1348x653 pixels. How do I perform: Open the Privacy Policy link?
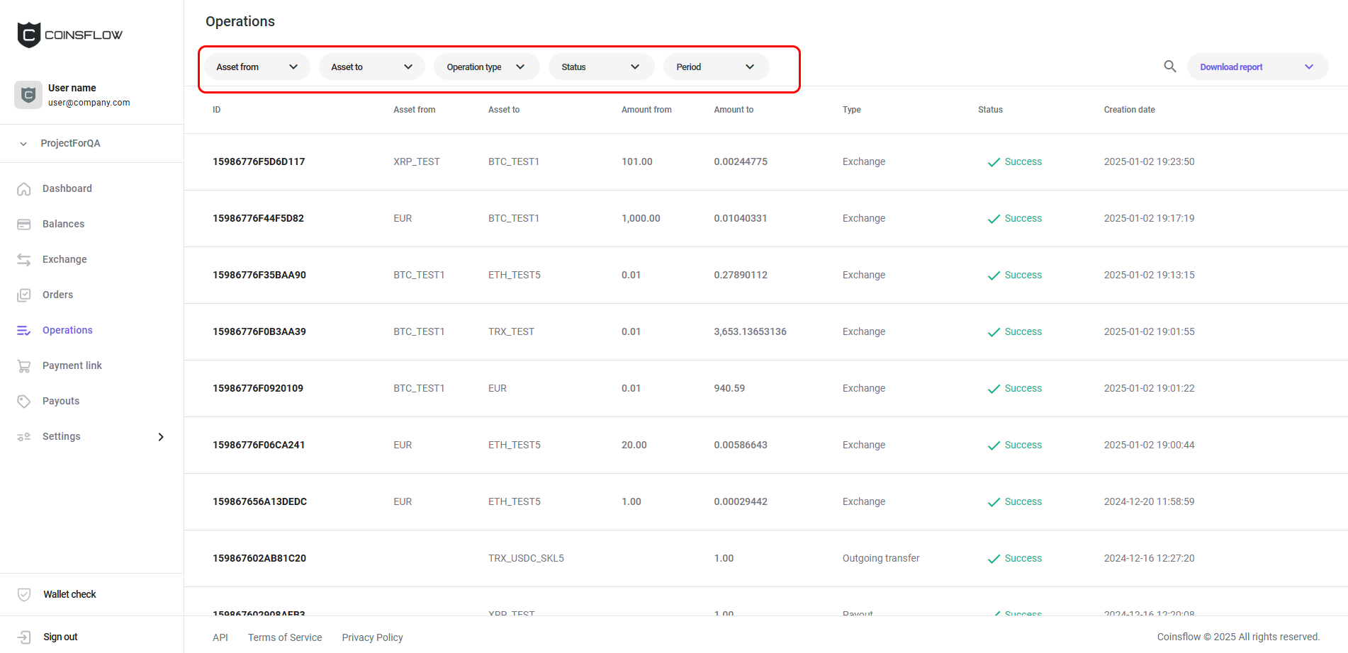pos(372,637)
